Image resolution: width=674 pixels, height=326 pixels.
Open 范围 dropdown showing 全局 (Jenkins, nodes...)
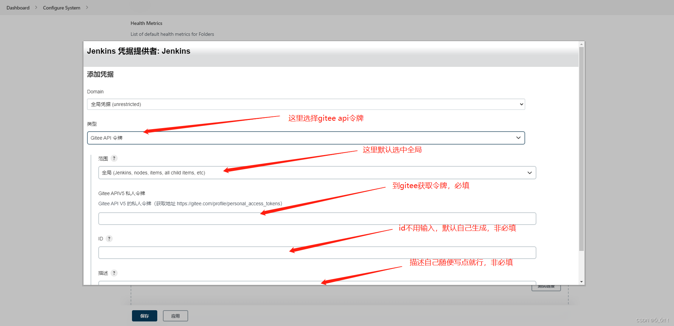(317, 173)
